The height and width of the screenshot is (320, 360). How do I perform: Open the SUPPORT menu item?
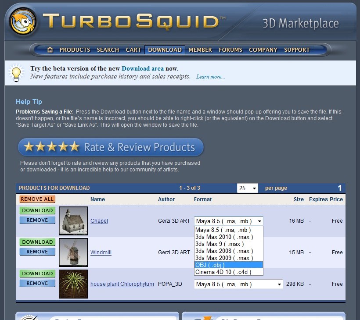pos(297,50)
